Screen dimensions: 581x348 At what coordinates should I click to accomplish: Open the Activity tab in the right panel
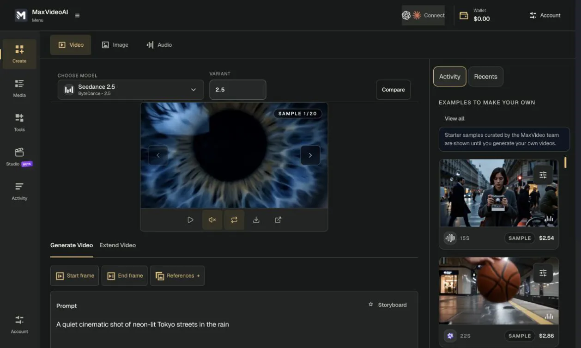point(450,77)
